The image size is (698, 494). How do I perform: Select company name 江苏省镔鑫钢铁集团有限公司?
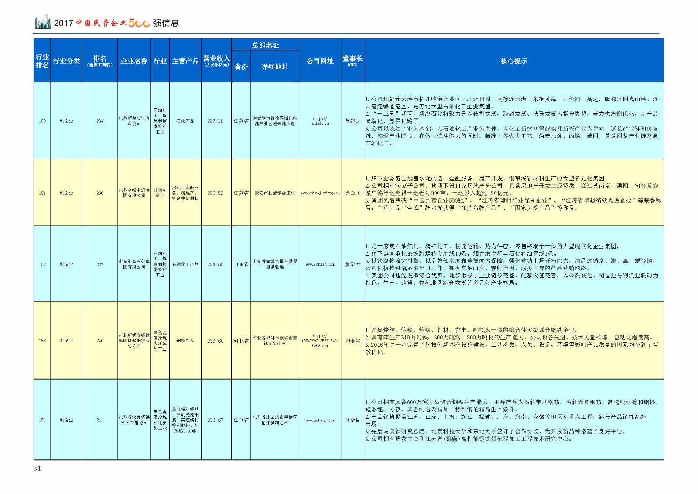[134, 420]
